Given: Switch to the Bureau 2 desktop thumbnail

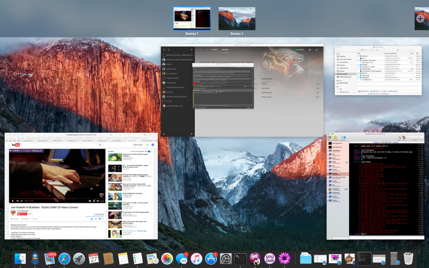Looking at the screenshot, I should coord(237,19).
